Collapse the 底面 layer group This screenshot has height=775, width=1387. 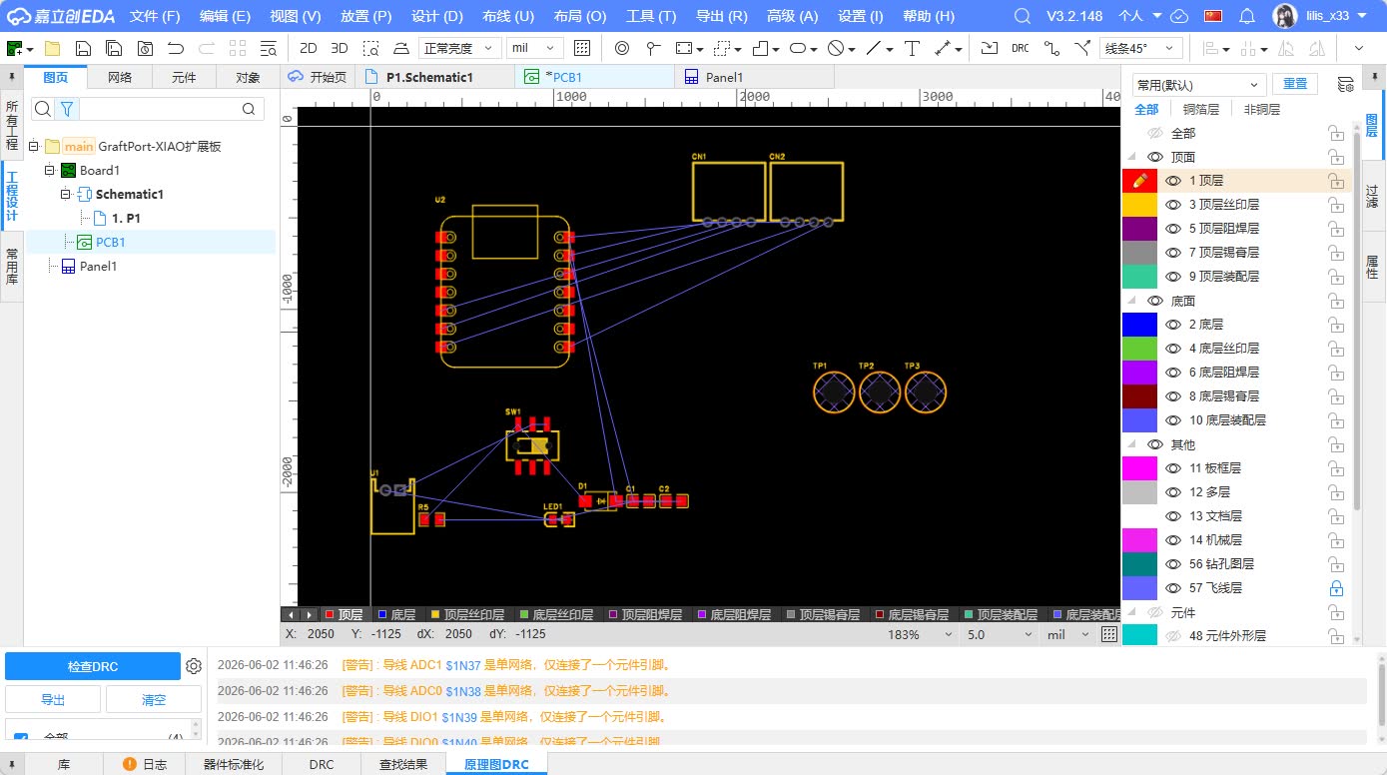[x=1132, y=301]
